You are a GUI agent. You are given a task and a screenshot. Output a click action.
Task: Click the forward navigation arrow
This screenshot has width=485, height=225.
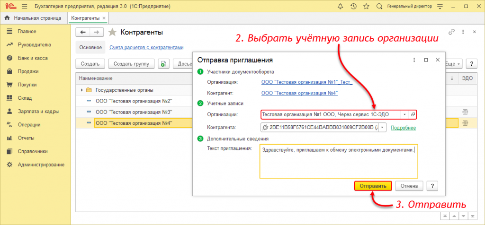(97, 32)
